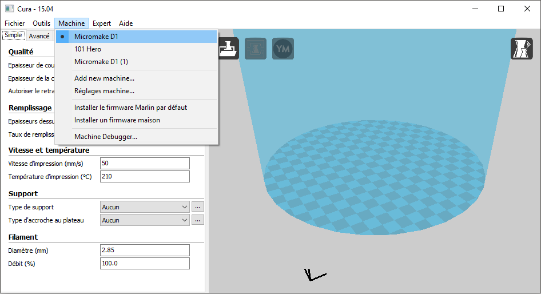Open the view mode icon

pos(522,49)
